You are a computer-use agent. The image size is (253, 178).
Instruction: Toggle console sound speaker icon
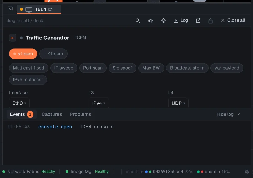150,21
